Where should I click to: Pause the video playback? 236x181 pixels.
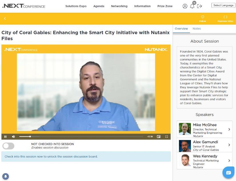tap(5, 137)
